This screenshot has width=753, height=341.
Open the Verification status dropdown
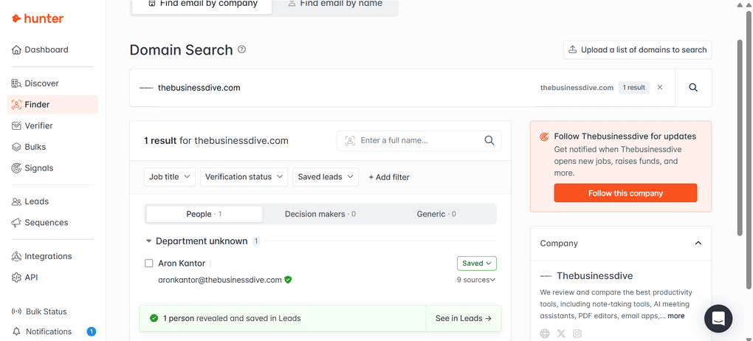(x=244, y=176)
